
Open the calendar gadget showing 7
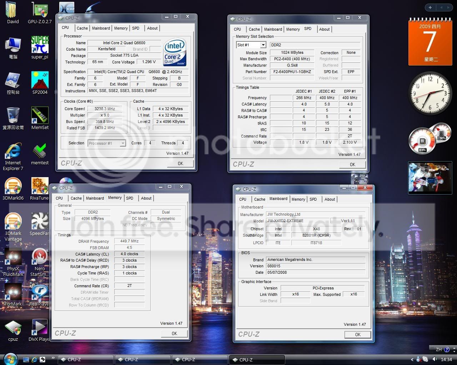[x=430, y=42]
